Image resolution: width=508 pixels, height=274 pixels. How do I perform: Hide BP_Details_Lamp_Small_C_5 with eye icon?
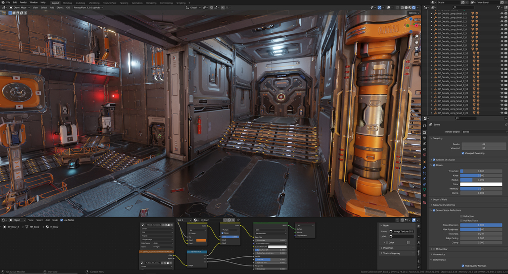coord(502,34)
